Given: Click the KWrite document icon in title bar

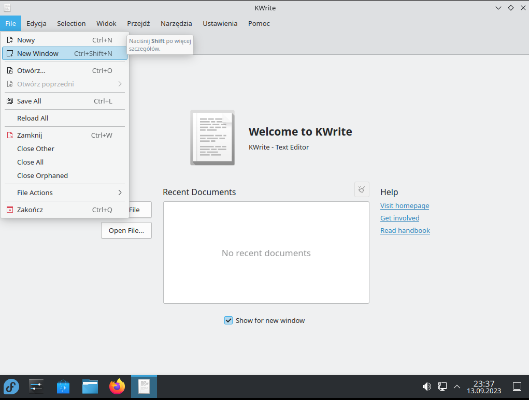Looking at the screenshot, I should click(x=7, y=8).
